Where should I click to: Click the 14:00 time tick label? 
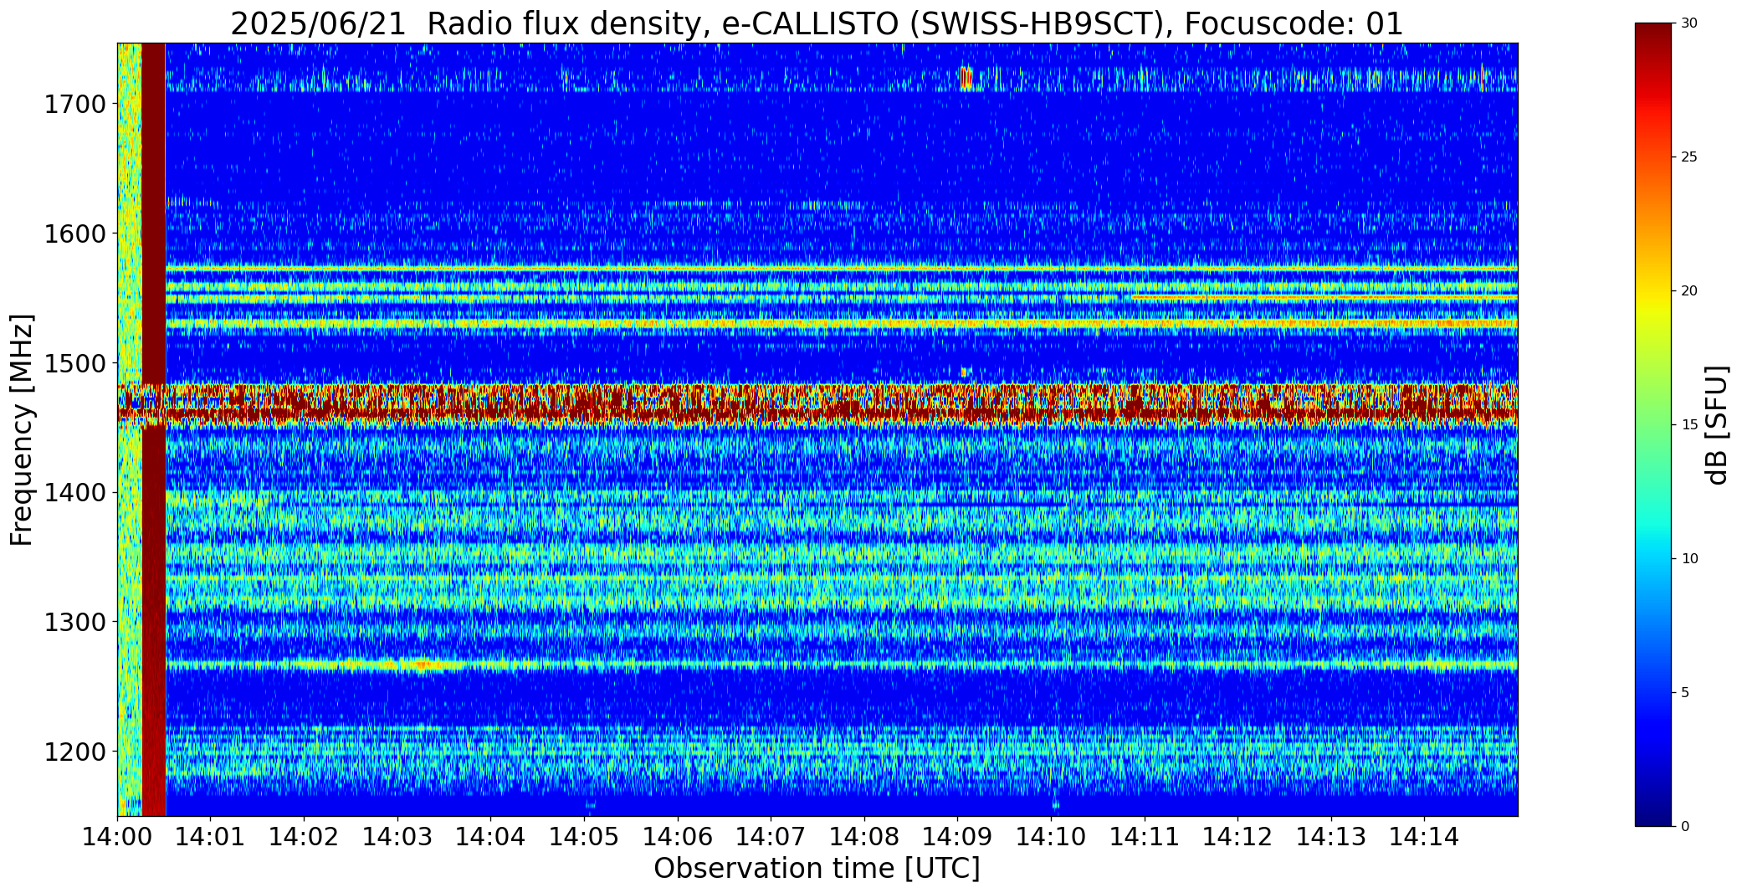coord(117,836)
